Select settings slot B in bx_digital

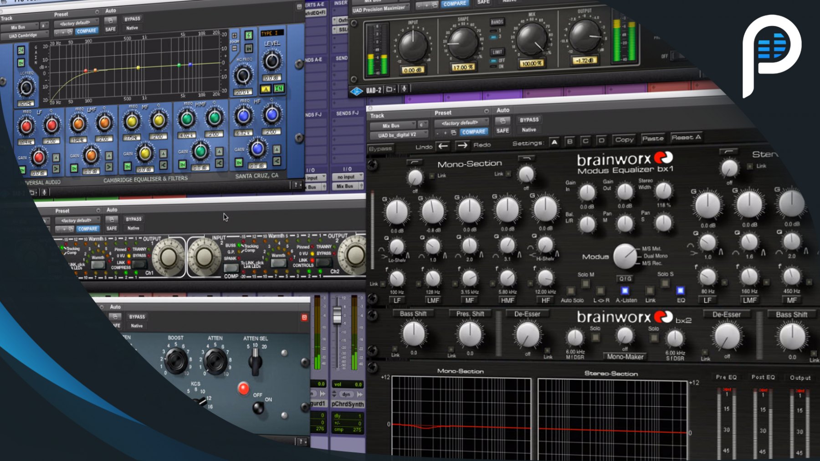coord(570,141)
